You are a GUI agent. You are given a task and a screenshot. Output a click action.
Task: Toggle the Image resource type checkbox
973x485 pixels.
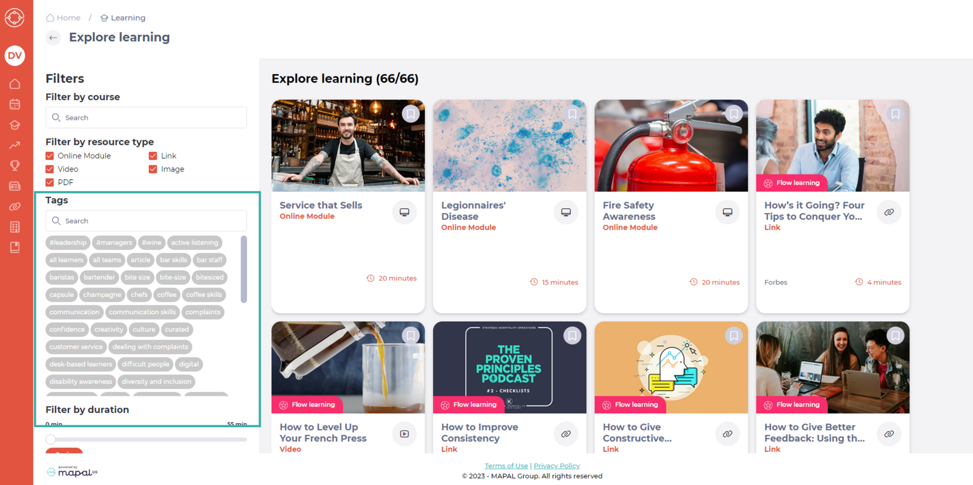153,169
